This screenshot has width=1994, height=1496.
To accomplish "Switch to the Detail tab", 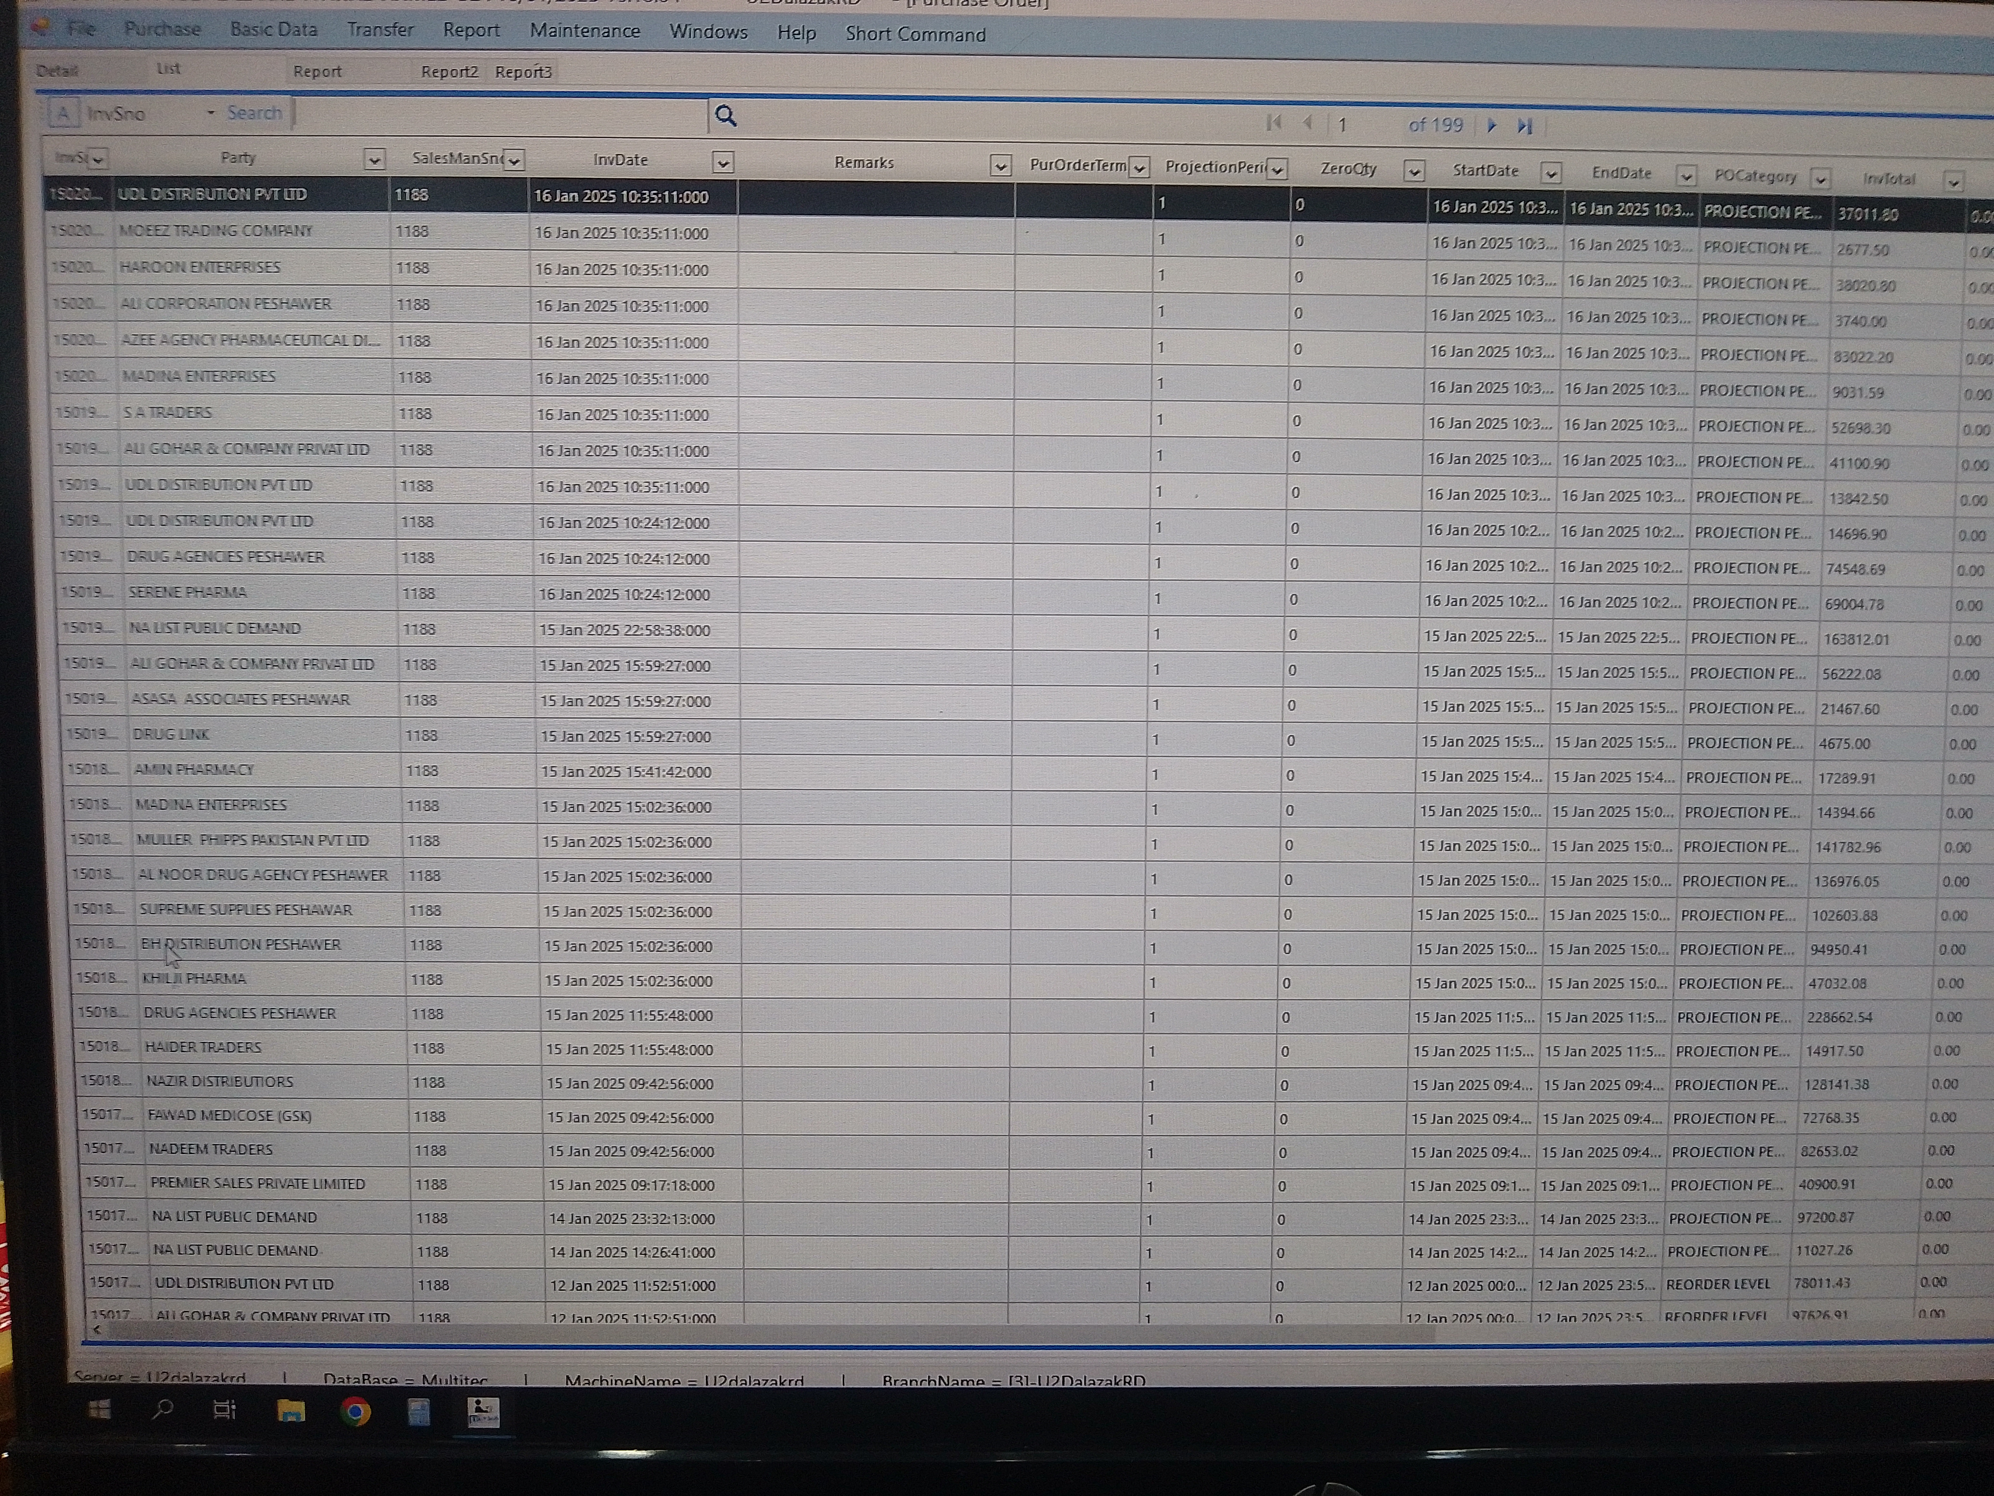I will click(58, 70).
